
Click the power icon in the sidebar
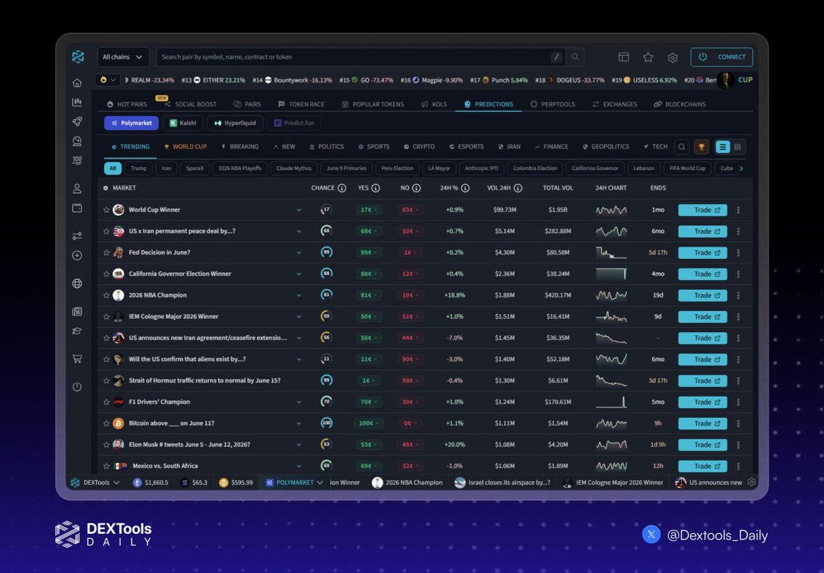pos(77,387)
